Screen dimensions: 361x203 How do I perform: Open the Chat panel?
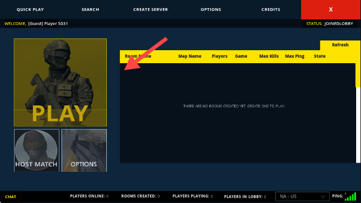click(11, 197)
